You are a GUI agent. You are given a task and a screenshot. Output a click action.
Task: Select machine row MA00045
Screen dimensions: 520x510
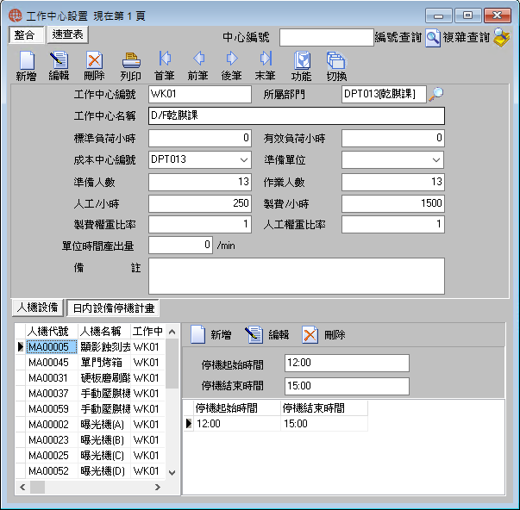pyautogui.click(x=91, y=363)
